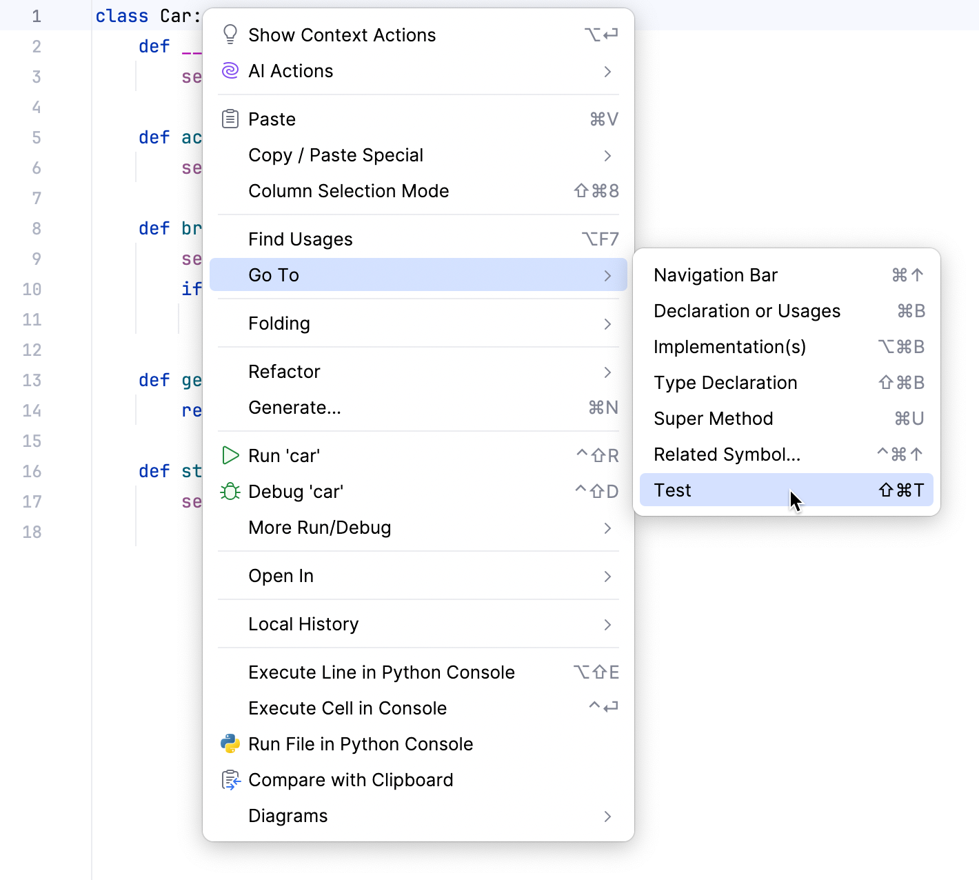Click the Compare with Clipboard icon
This screenshot has height=880, width=979.
pyautogui.click(x=230, y=779)
